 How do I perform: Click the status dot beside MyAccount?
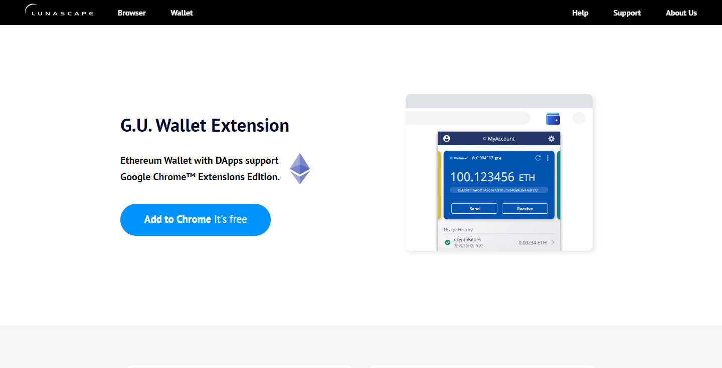[x=484, y=138]
